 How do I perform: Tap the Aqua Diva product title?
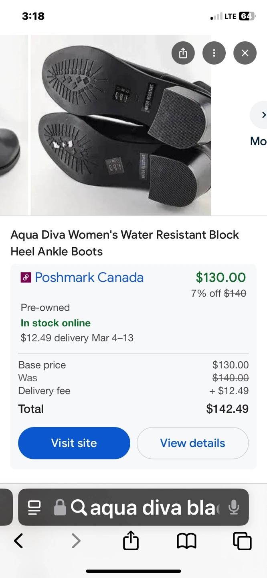pos(125,243)
